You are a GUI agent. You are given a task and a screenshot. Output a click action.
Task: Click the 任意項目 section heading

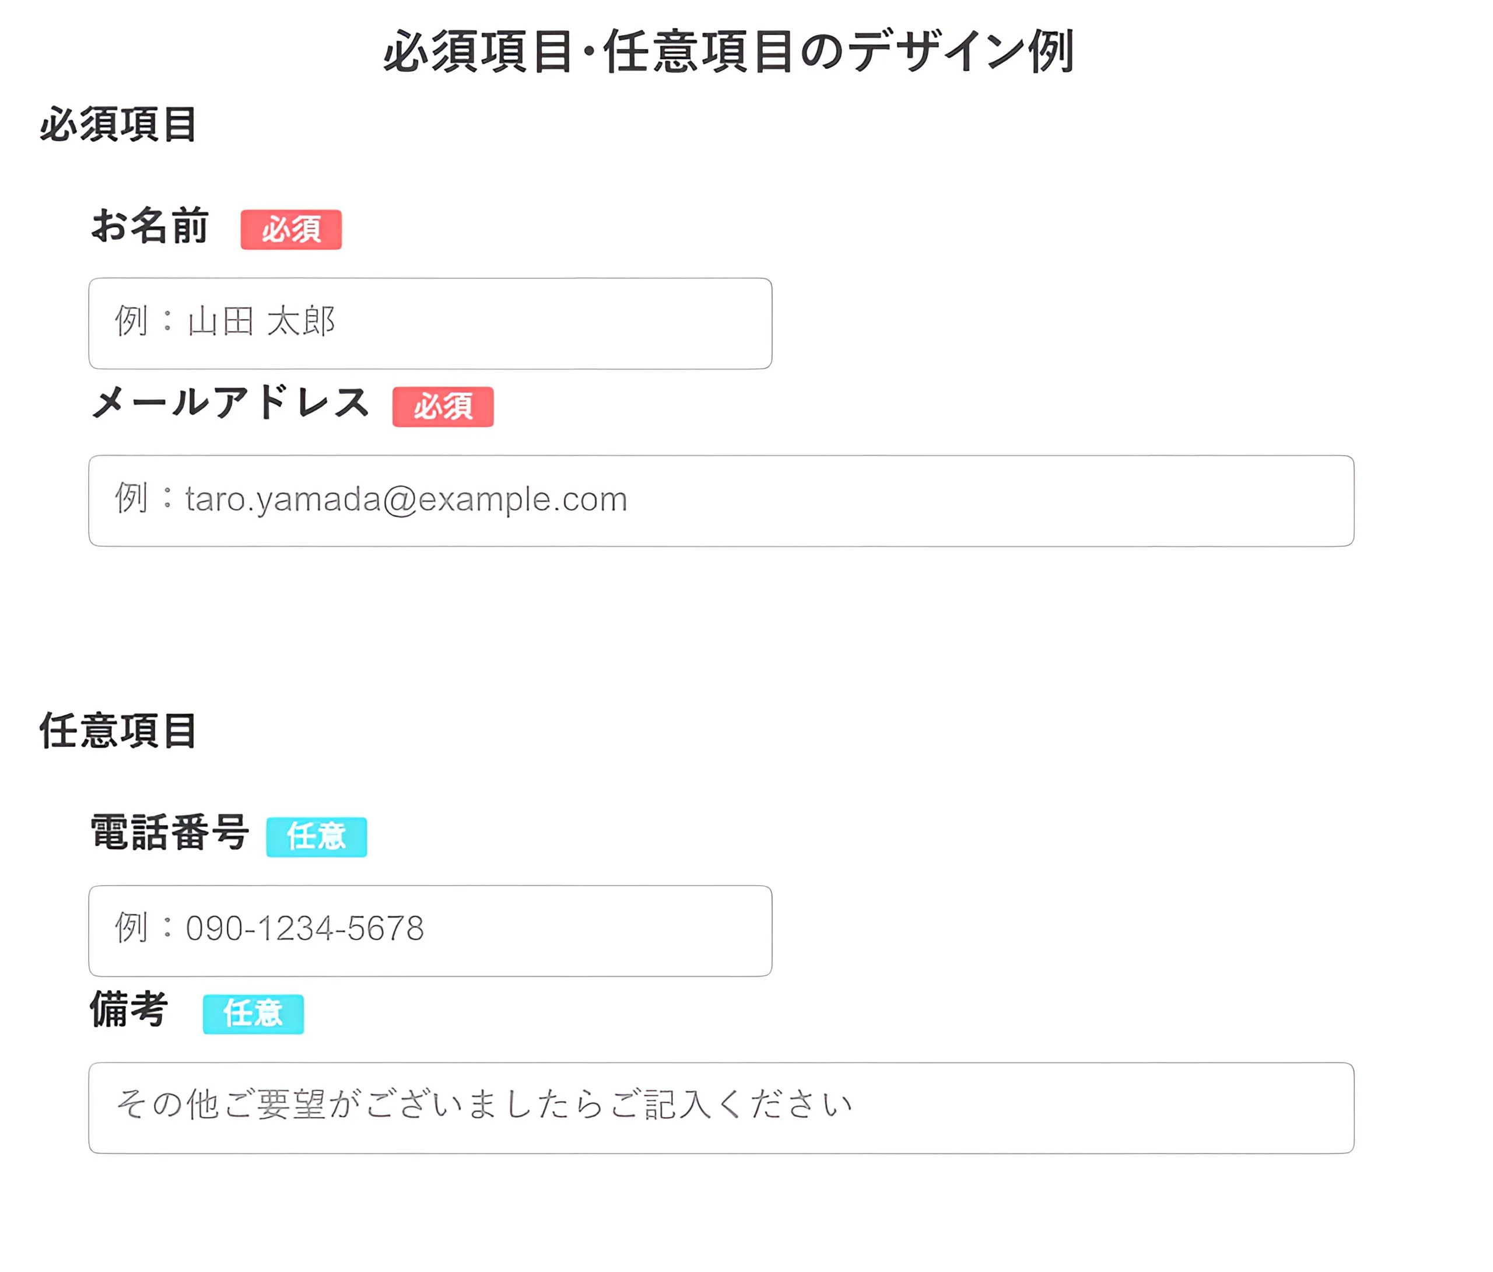117,731
